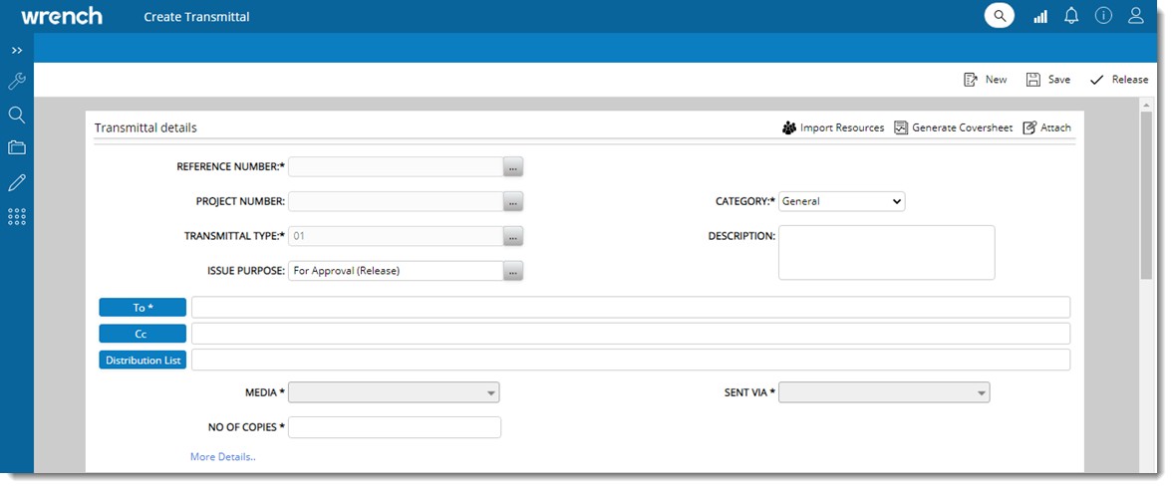The image size is (1172, 488).
Task: Release the transmittal
Action: tap(1118, 80)
